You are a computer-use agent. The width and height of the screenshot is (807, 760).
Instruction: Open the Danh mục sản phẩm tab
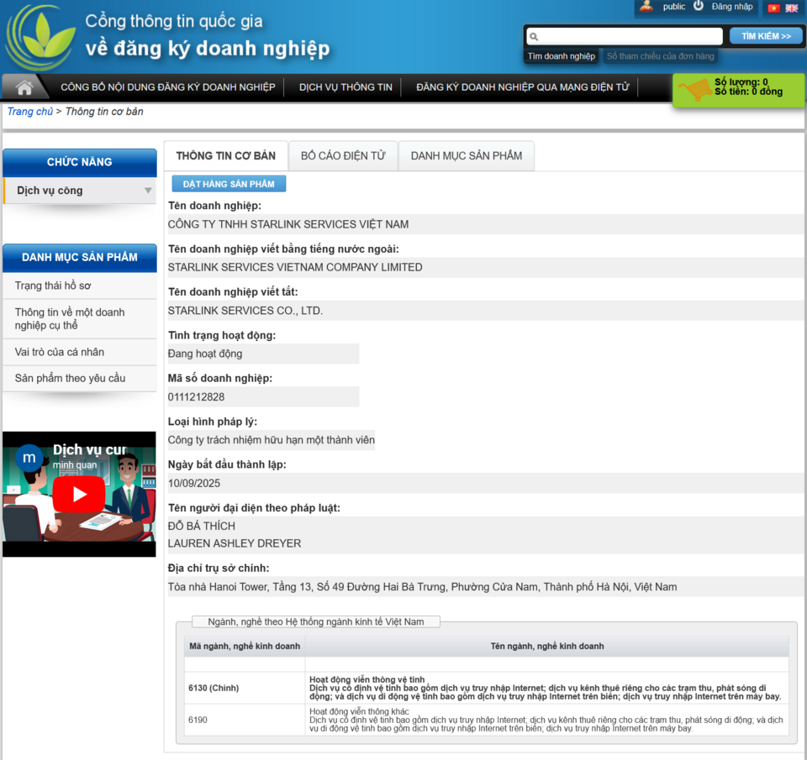pos(467,156)
